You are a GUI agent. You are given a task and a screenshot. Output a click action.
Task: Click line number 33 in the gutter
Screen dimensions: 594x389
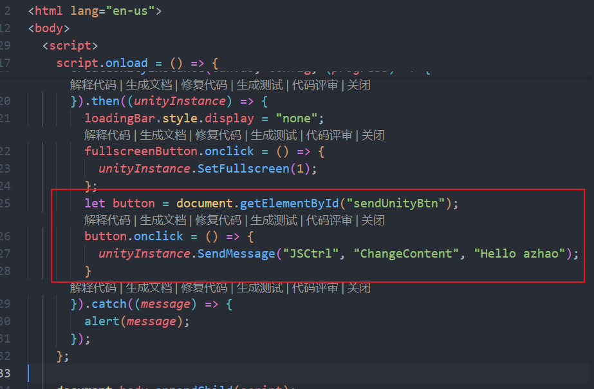pos(5,373)
